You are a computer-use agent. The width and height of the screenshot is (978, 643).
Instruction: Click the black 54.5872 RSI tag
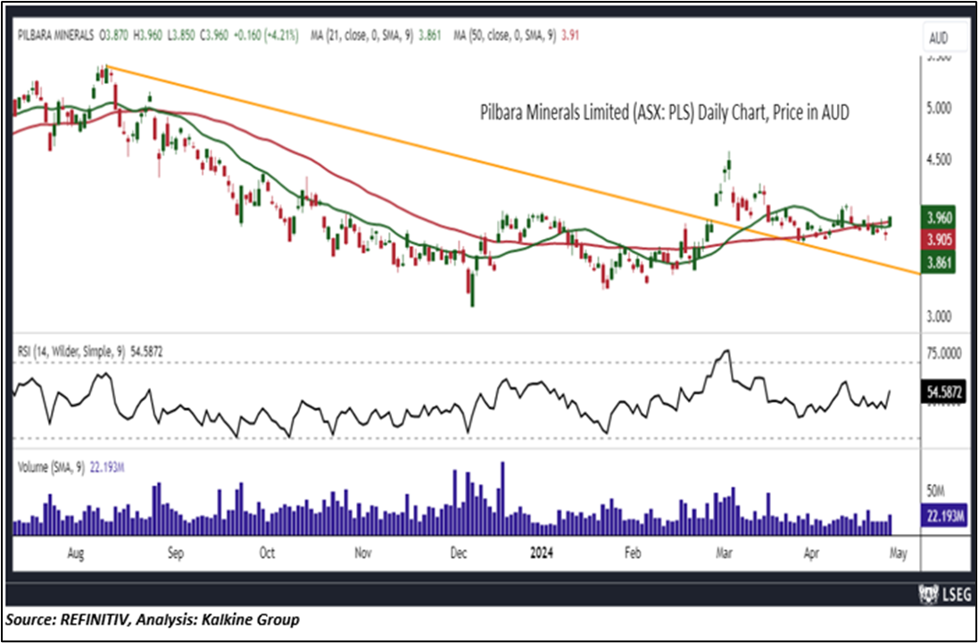pyautogui.click(x=944, y=392)
